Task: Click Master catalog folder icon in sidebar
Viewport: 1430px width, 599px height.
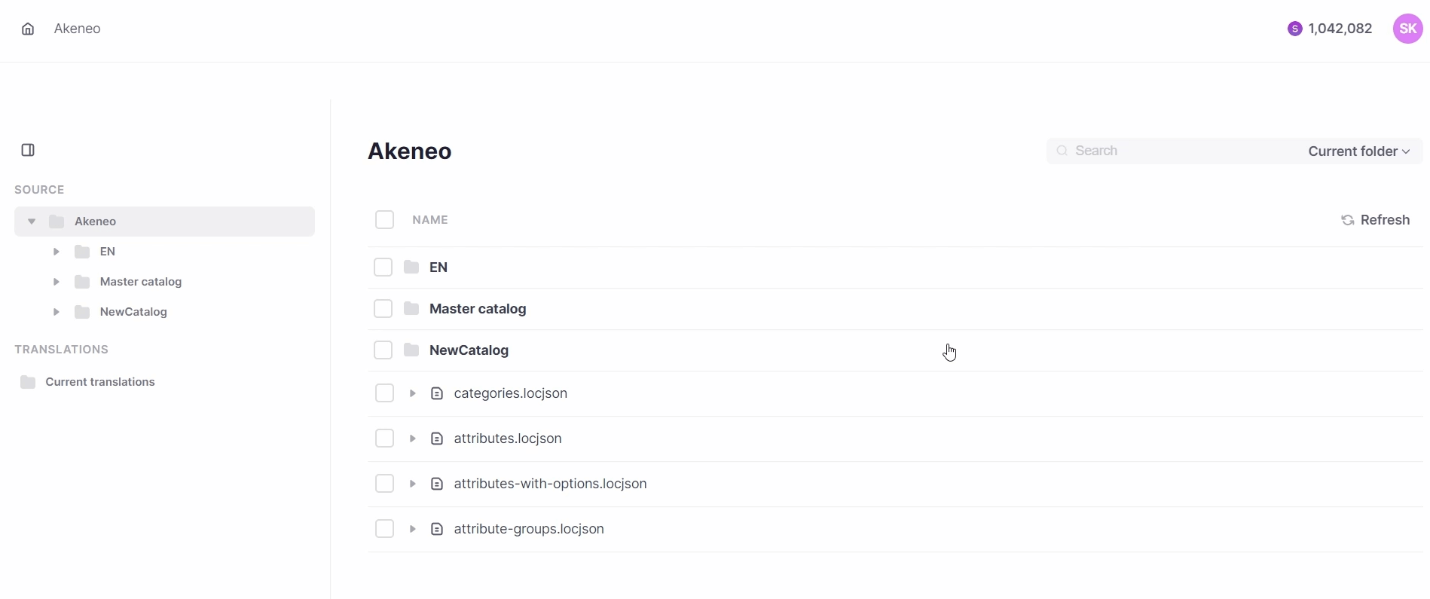Action: pos(82,282)
